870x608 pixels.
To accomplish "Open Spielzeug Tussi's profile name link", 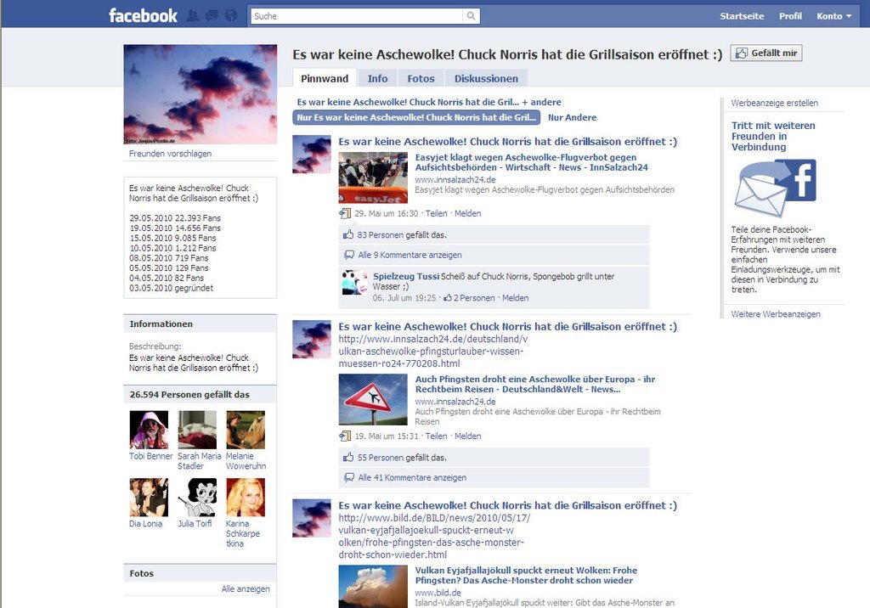I will (x=405, y=276).
